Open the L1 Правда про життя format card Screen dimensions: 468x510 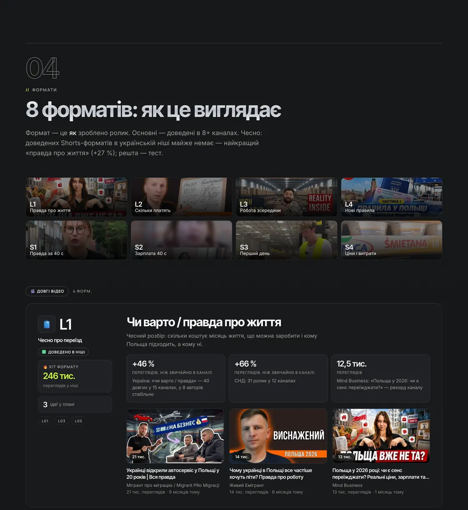pyautogui.click(x=76, y=197)
